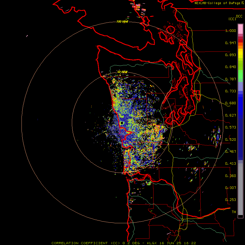Click the 0.573 color scale value
245x245 pixels.
(231, 127)
